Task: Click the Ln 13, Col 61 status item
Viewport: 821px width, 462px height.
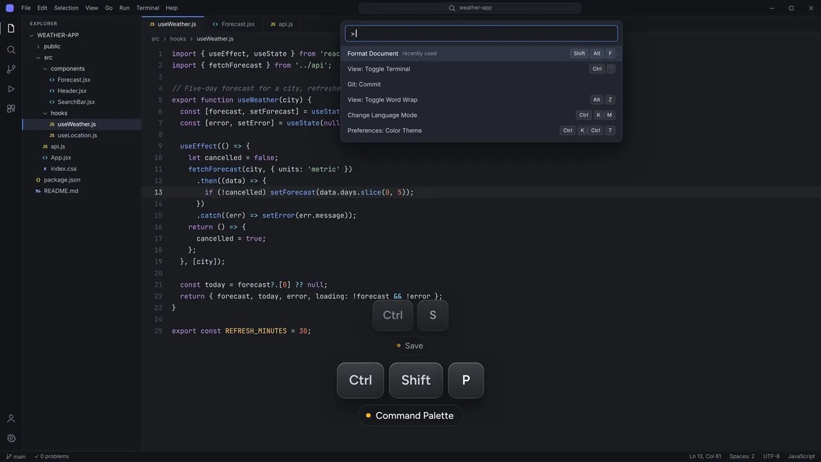Action: pos(705,456)
